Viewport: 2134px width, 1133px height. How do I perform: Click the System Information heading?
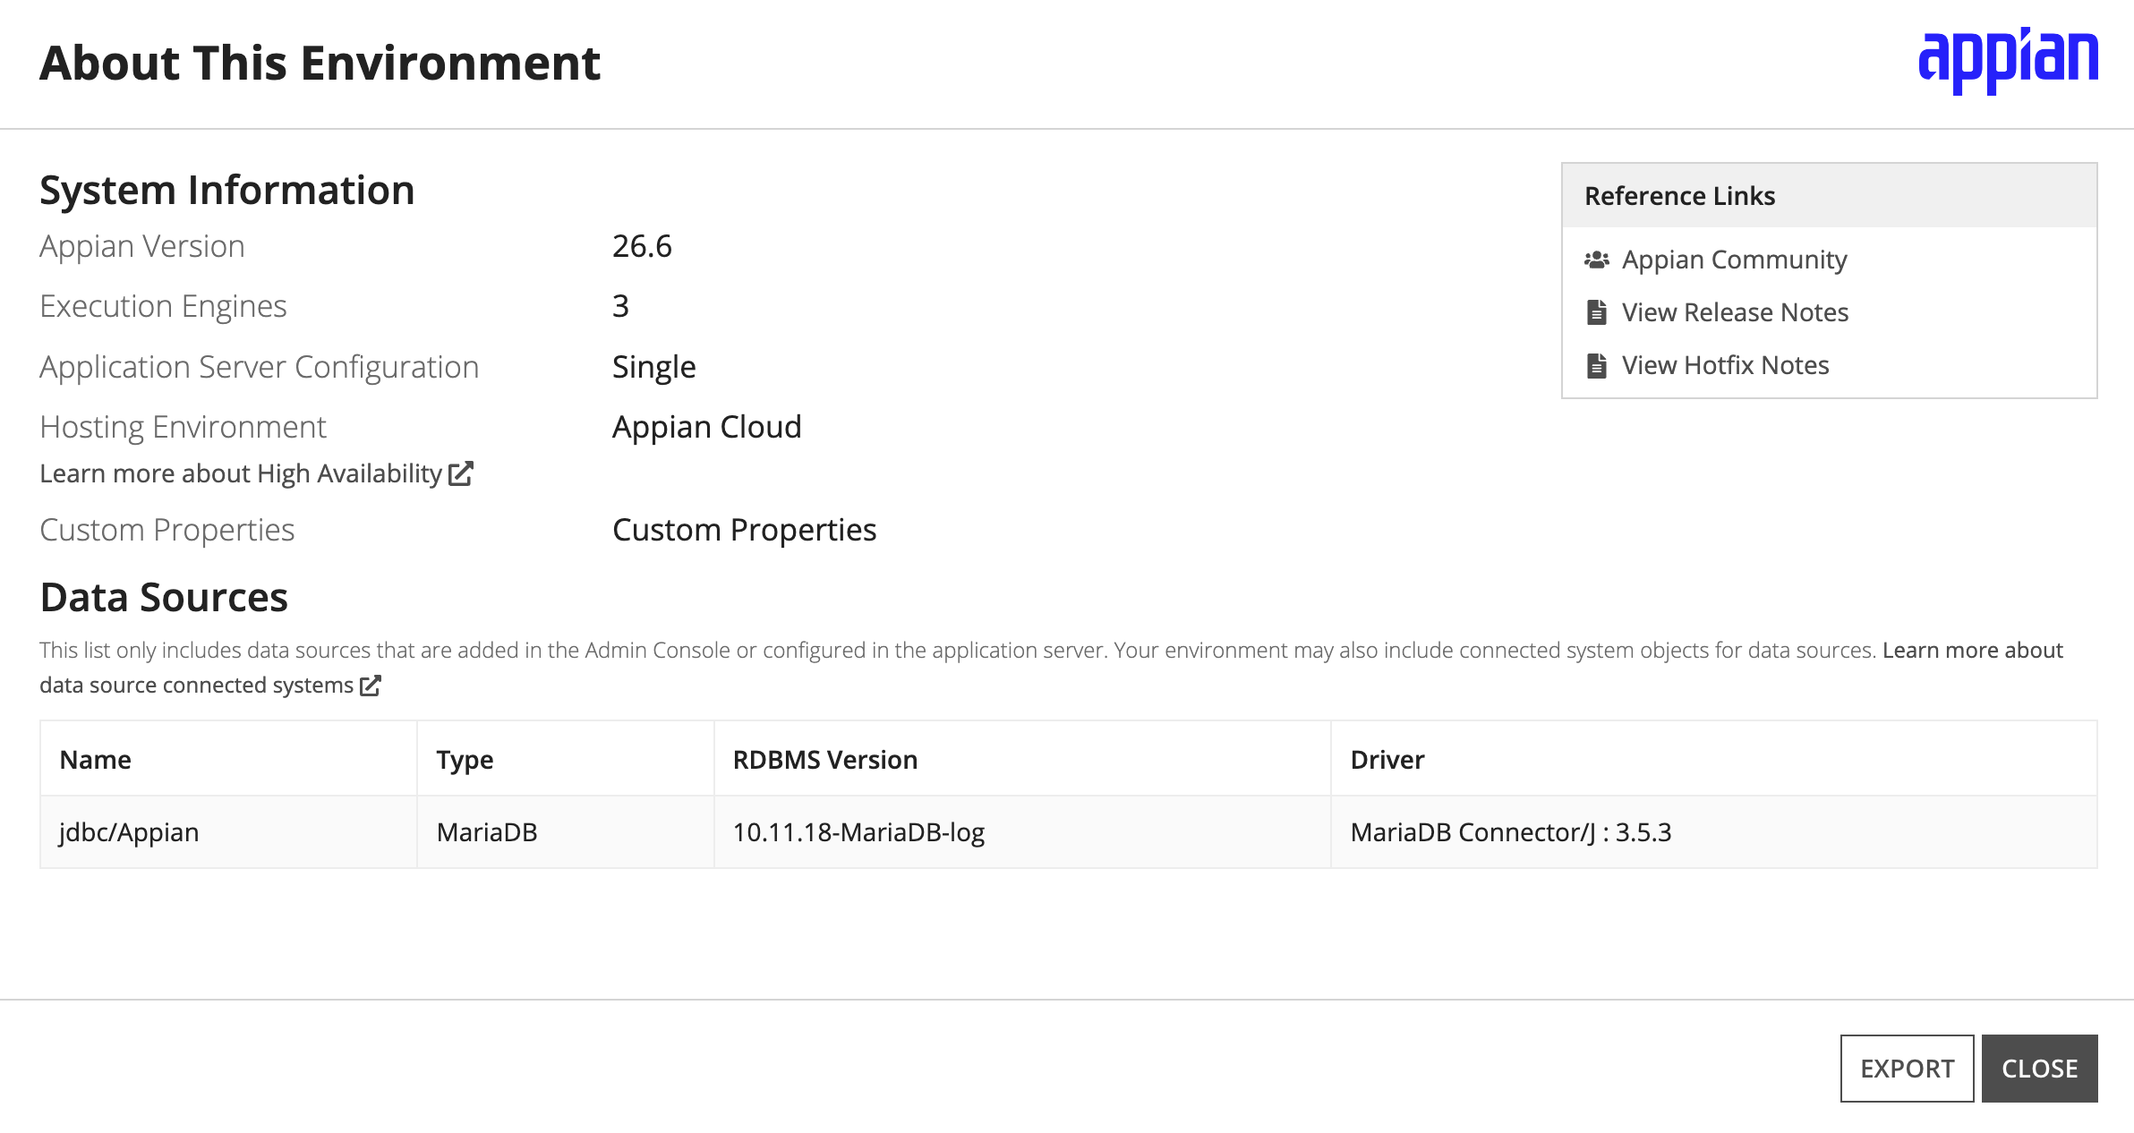click(227, 190)
